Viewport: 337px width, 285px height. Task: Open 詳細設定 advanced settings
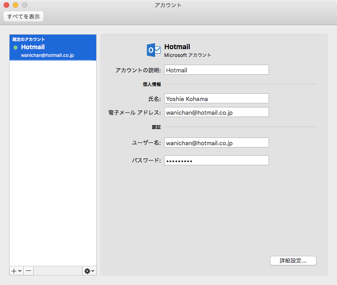click(293, 261)
